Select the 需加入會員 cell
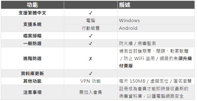Screen dimensions: 197x101 pyautogui.click(x=91, y=92)
